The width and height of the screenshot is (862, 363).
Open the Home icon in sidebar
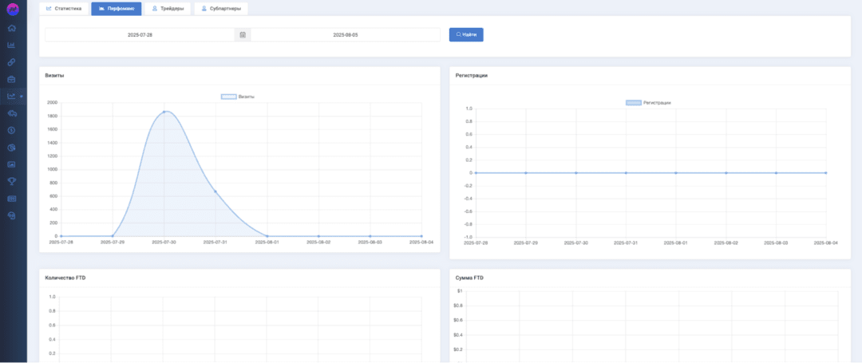pyautogui.click(x=11, y=28)
